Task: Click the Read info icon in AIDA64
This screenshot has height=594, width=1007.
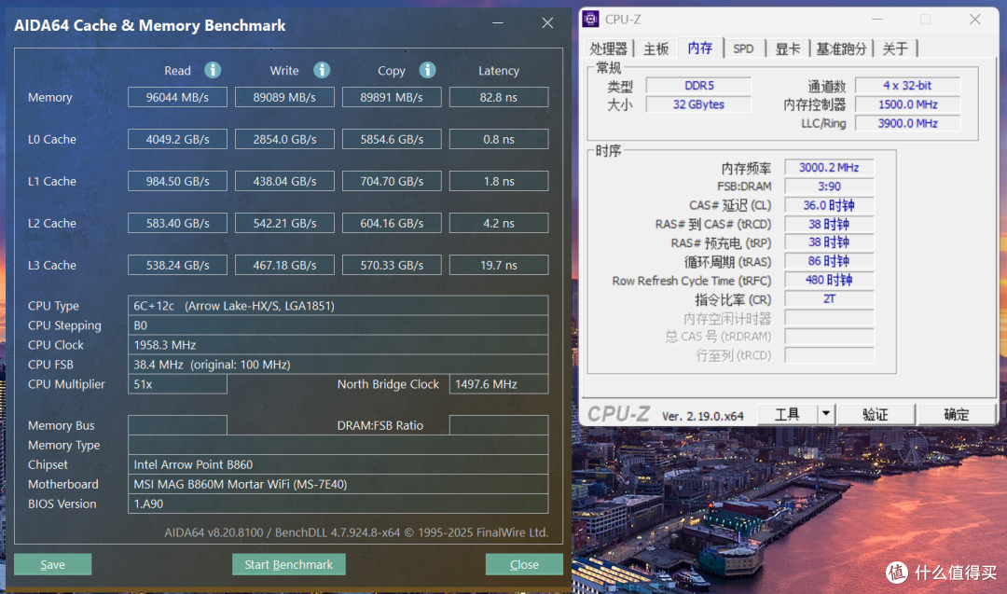Action: click(213, 70)
